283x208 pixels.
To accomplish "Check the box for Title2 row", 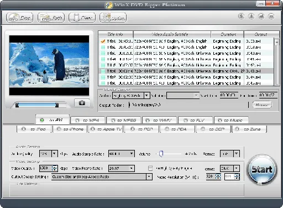I will [x=103, y=47].
